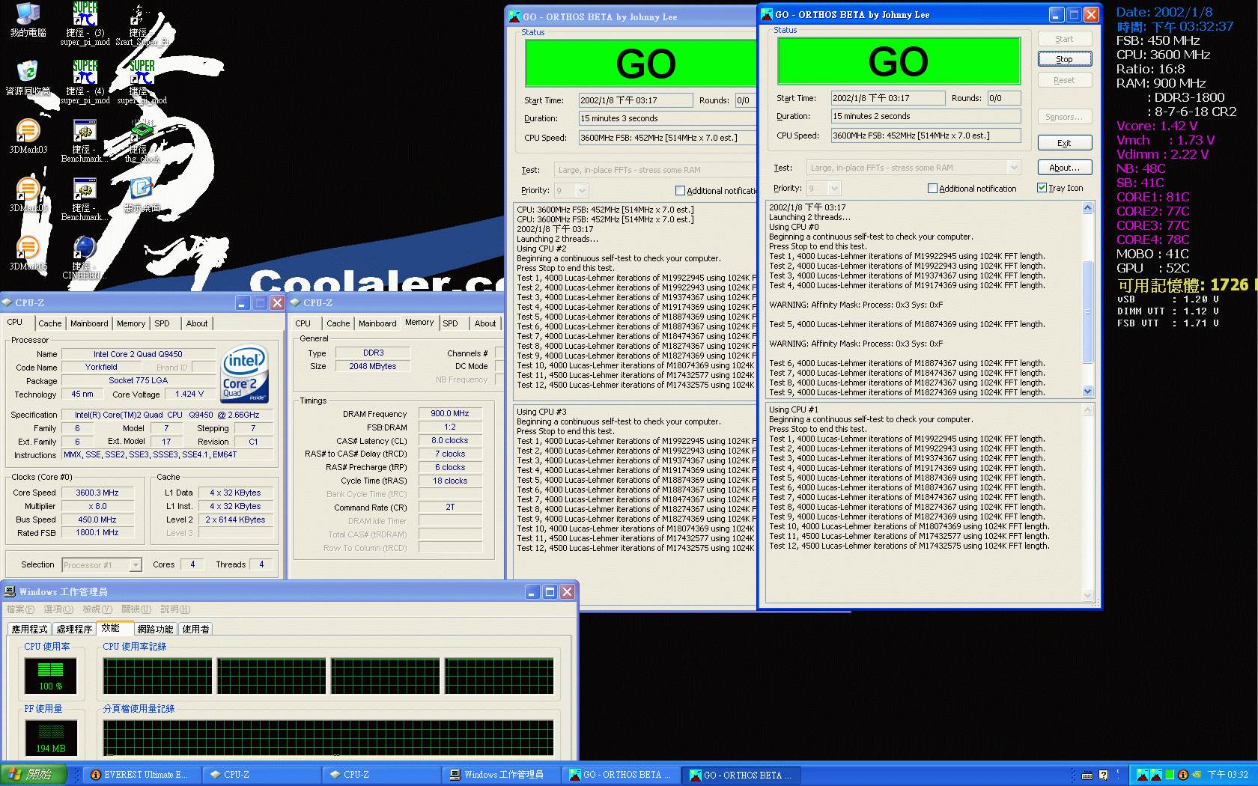Click the language bar help question icon

(1103, 775)
